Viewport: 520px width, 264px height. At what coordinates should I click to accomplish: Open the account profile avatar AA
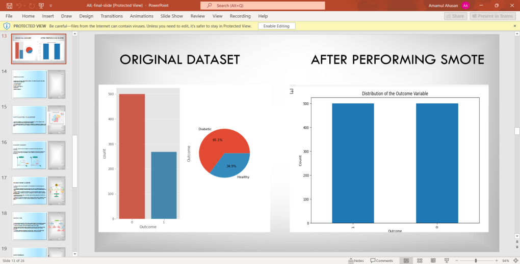pos(465,6)
